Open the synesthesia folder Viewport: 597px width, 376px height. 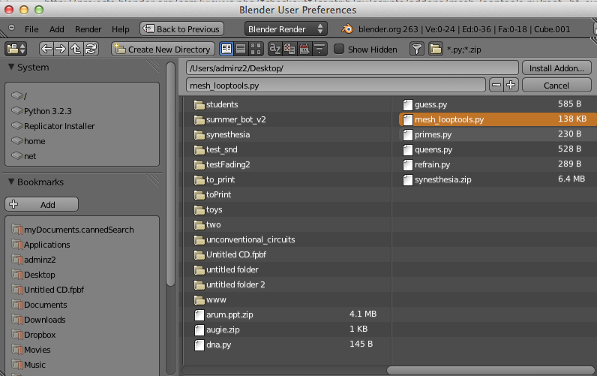coord(287,134)
